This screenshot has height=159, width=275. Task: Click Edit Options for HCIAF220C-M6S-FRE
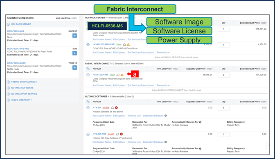pos(119,53)
